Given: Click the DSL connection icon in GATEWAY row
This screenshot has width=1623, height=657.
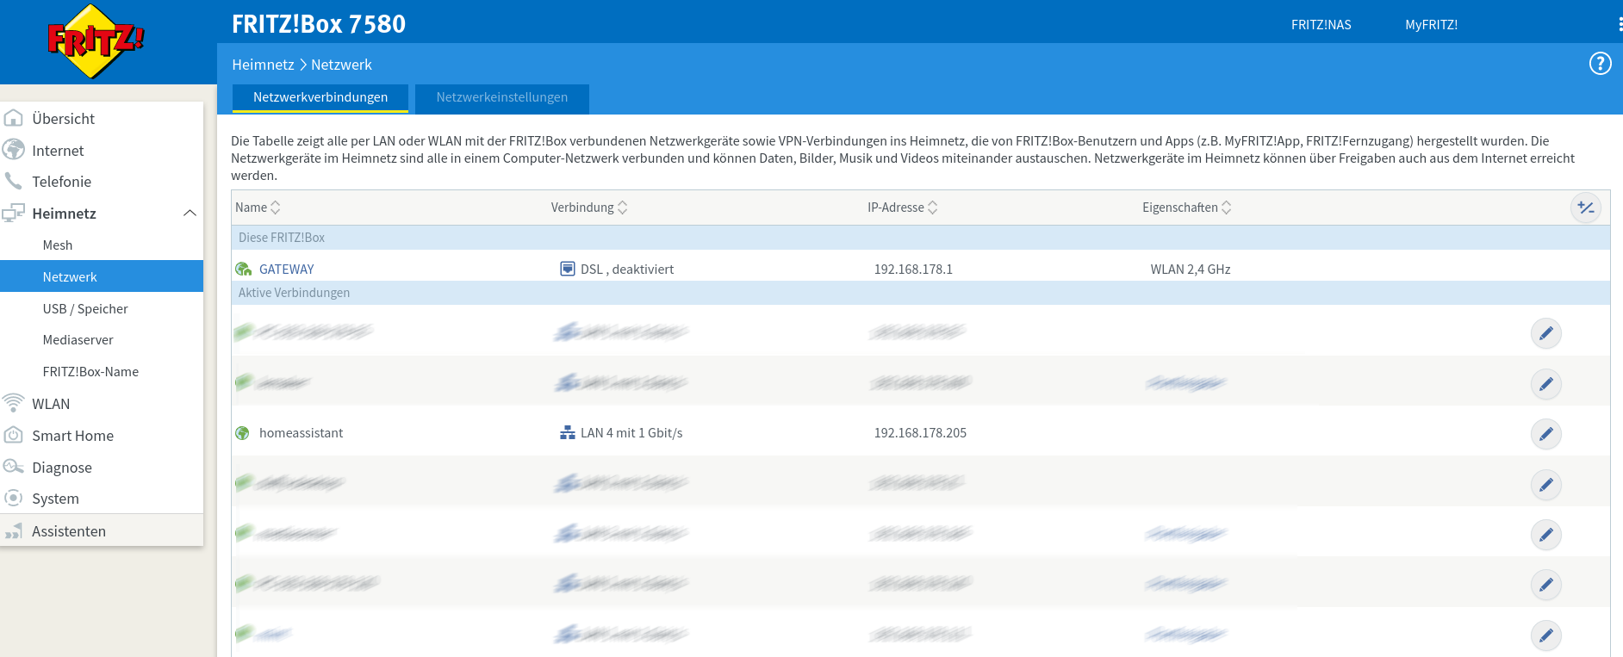Looking at the screenshot, I should tap(567, 269).
